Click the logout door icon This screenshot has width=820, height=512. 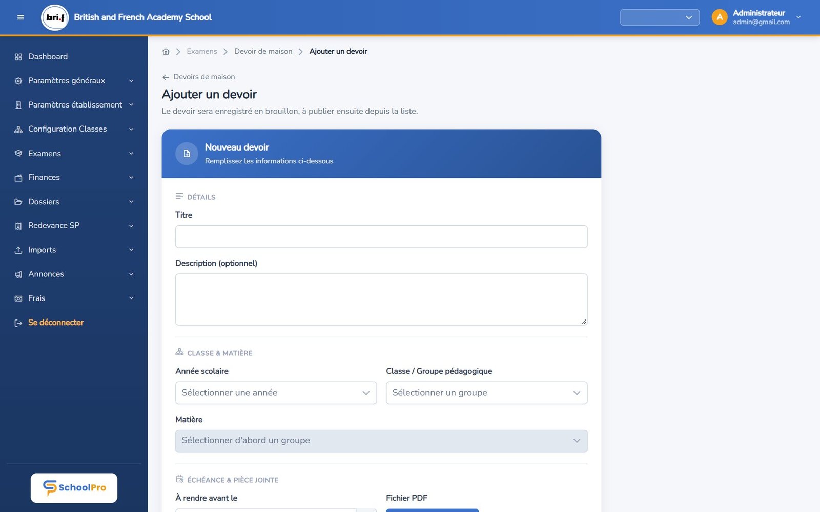18,323
